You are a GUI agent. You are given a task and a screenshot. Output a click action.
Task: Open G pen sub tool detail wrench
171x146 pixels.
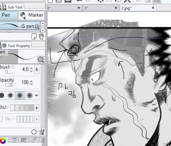[37, 27]
